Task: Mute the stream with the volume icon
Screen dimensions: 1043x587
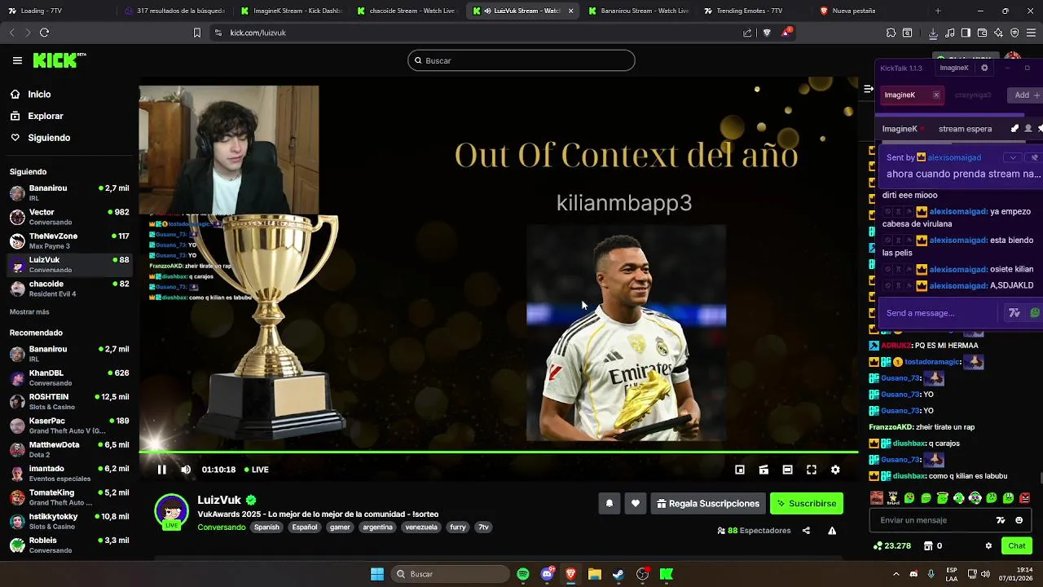Action: [x=186, y=470]
